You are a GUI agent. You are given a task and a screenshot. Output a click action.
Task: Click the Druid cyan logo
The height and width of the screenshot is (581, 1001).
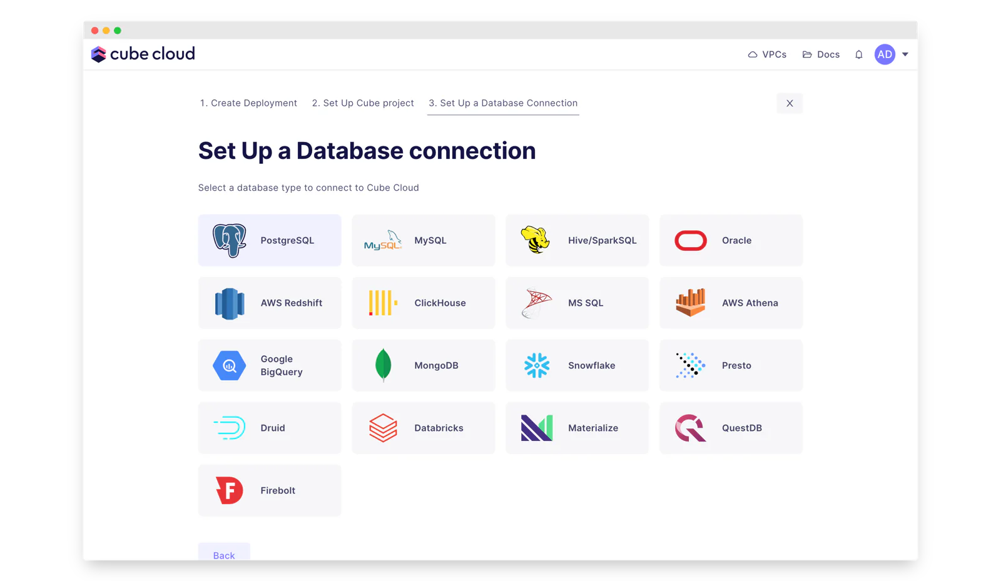point(230,428)
